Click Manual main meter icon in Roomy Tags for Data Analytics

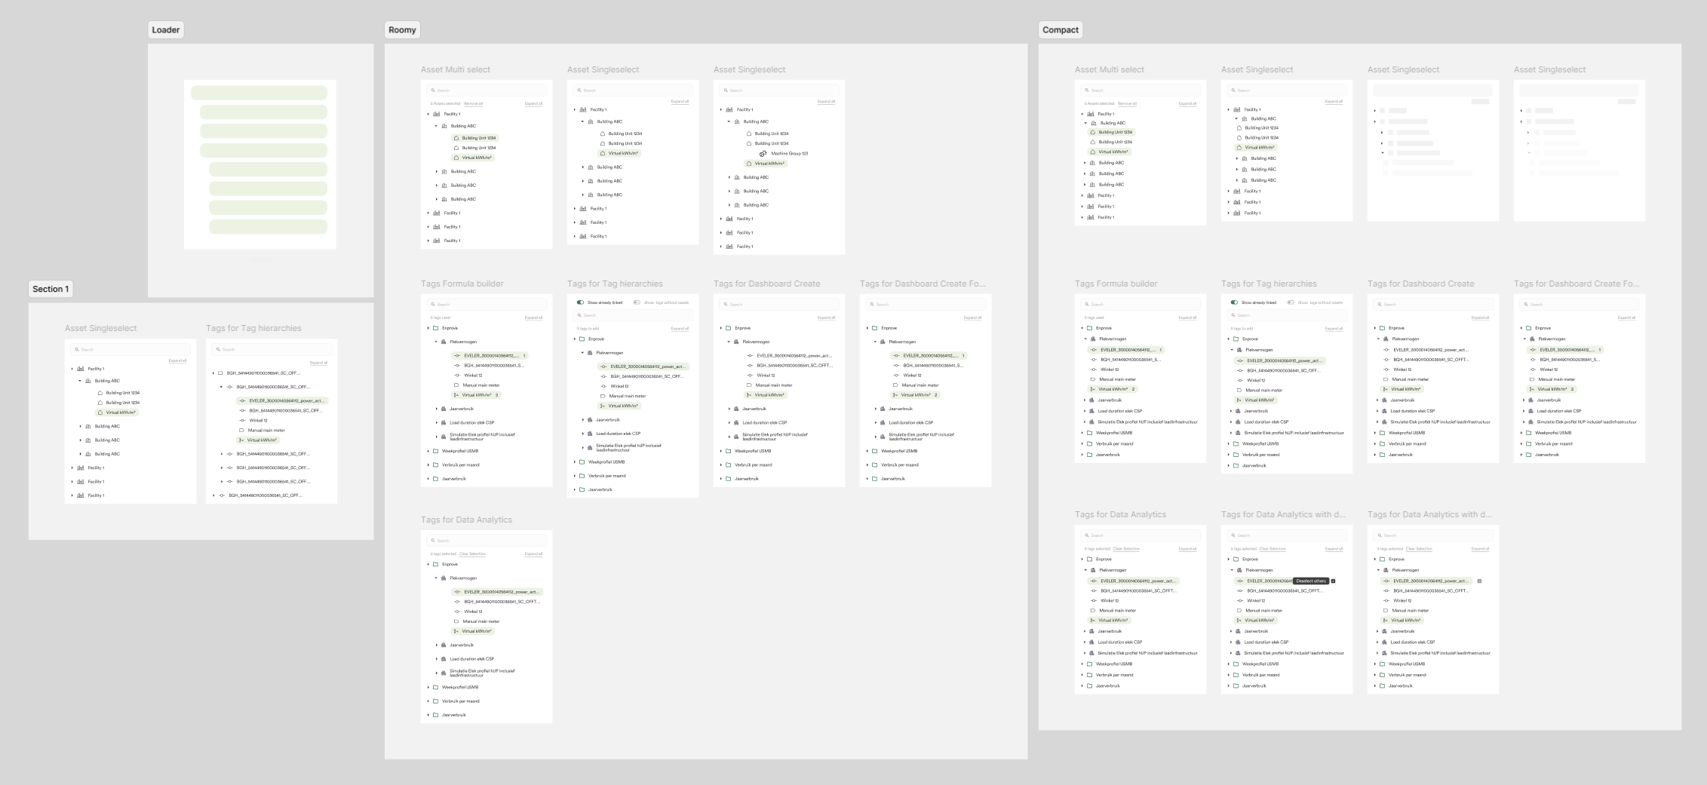click(x=456, y=621)
